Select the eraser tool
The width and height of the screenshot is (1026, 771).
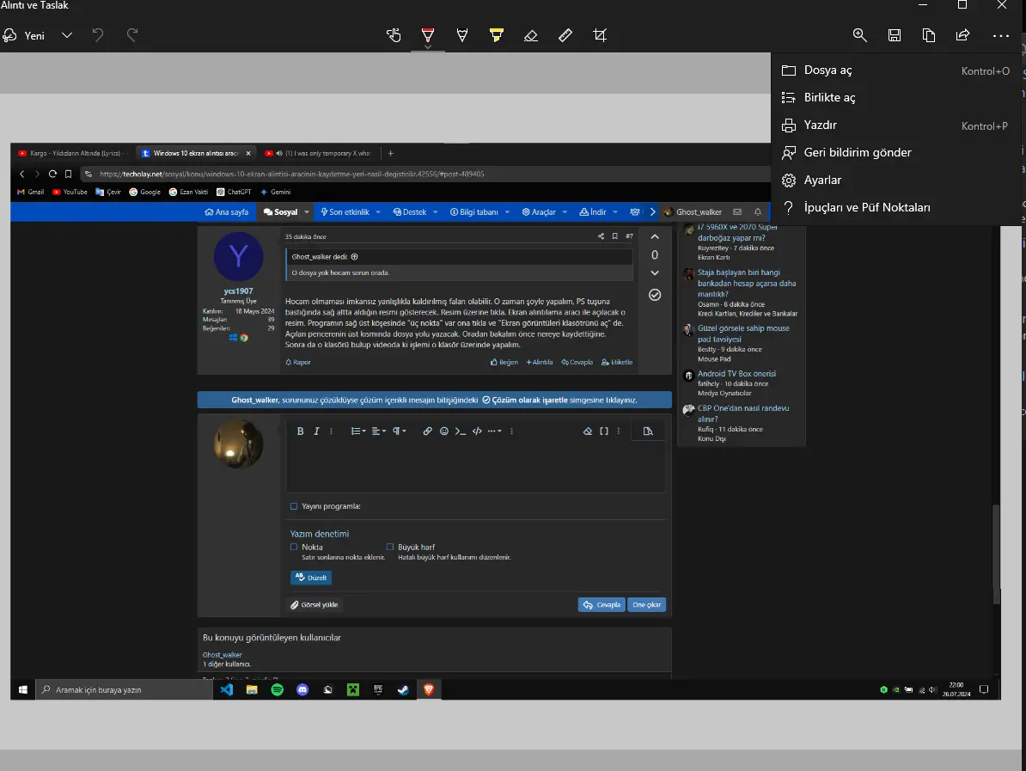click(531, 35)
